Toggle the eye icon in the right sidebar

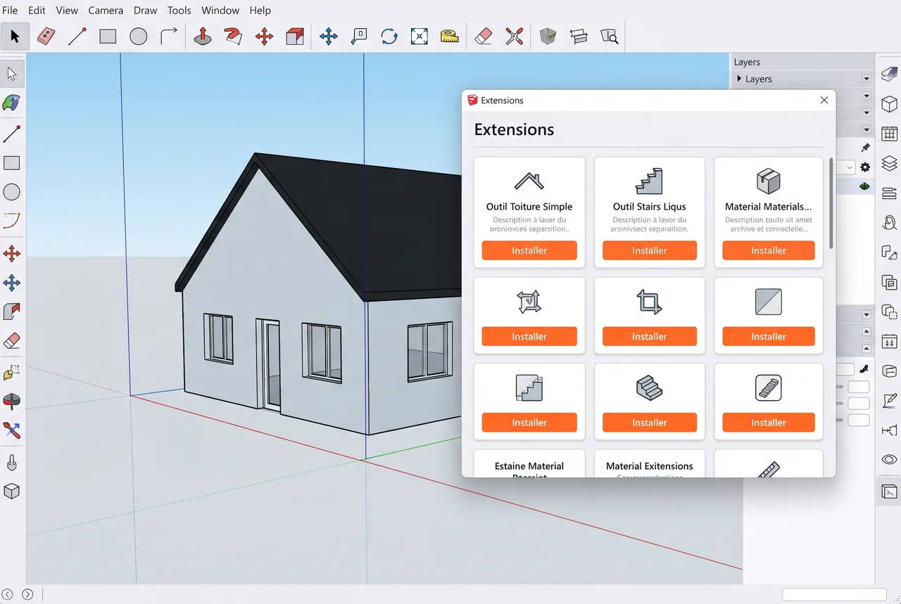click(x=889, y=460)
